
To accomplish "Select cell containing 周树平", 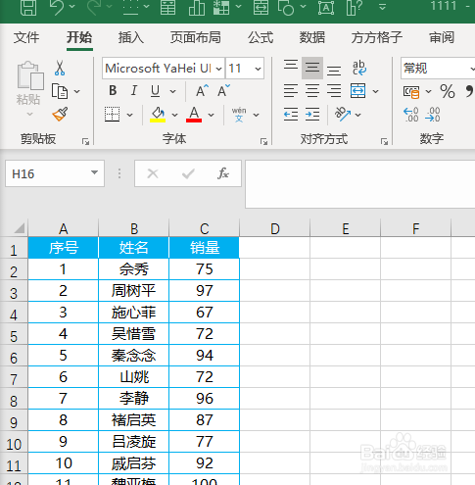I will pos(133,291).
